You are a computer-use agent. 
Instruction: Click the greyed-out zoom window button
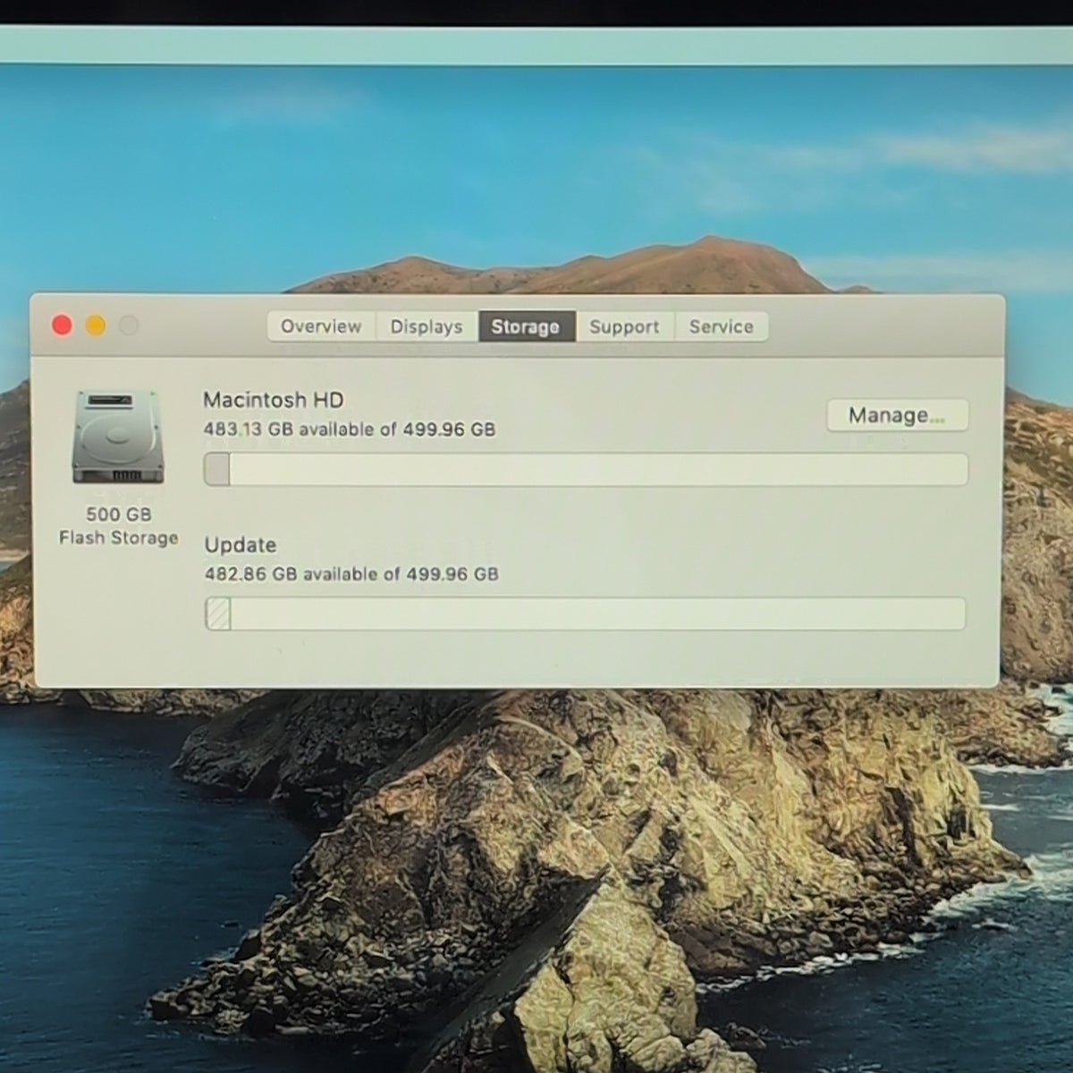point(129,325)
